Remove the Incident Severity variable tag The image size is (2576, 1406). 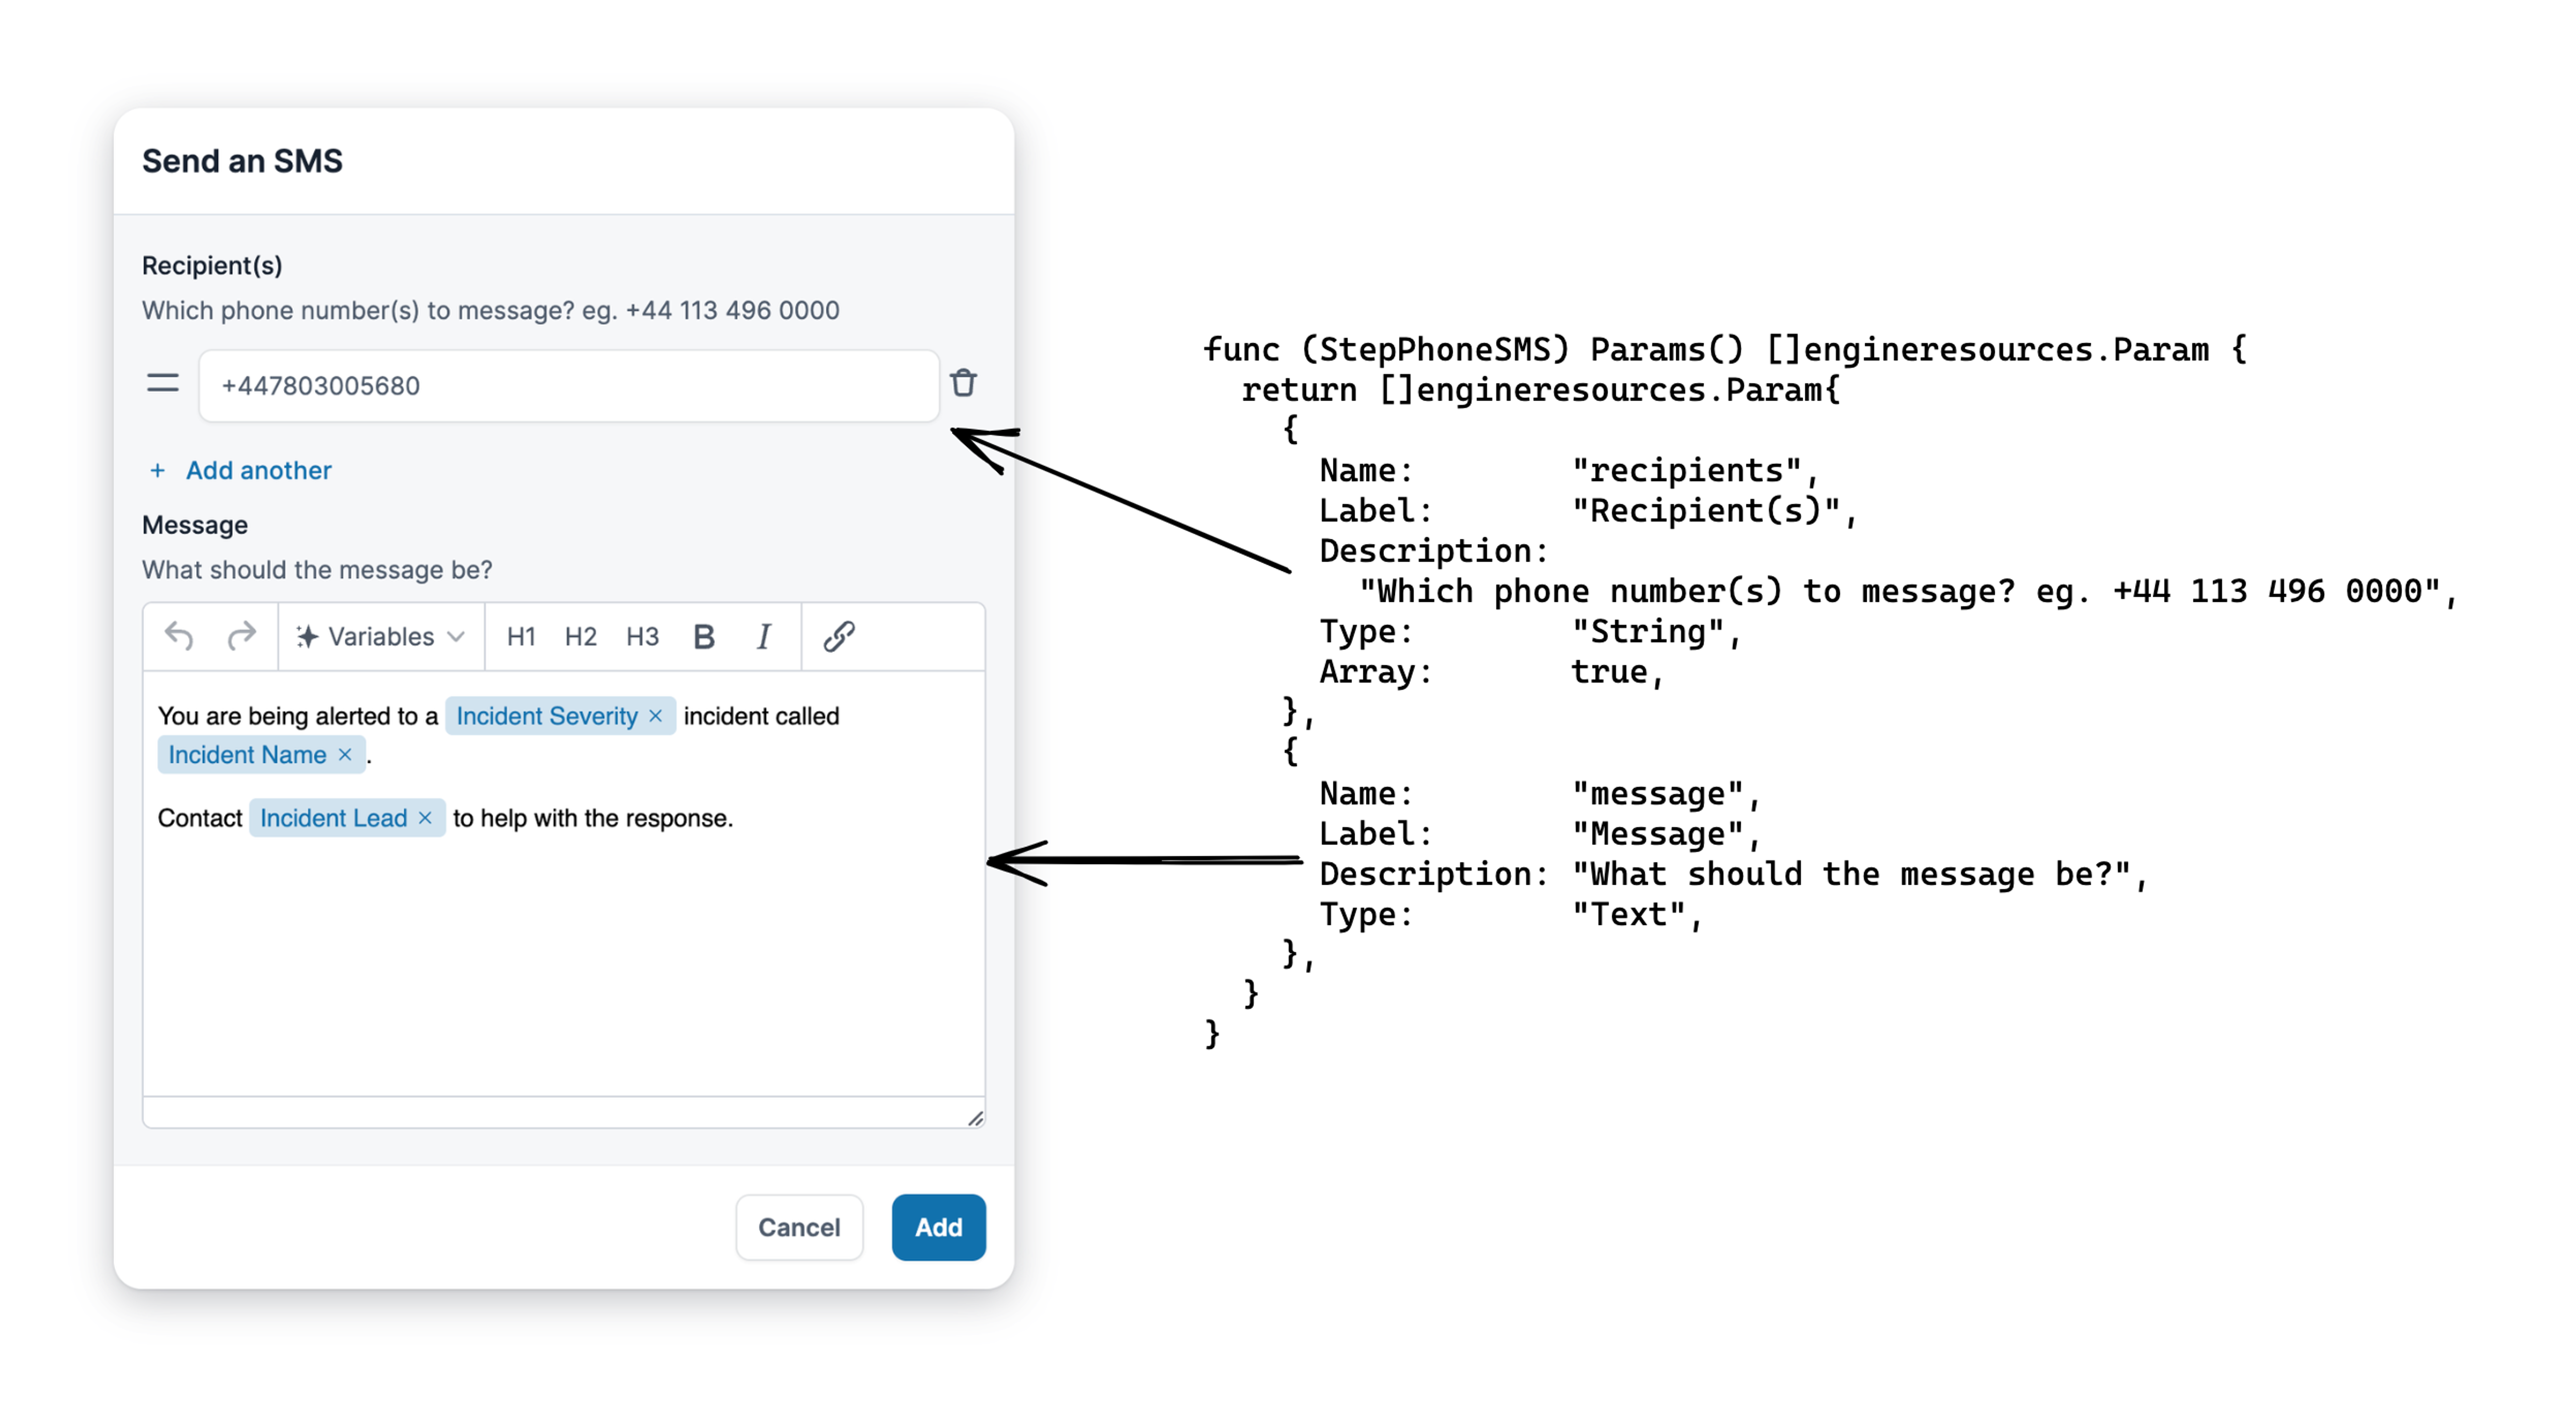[656, 716]
